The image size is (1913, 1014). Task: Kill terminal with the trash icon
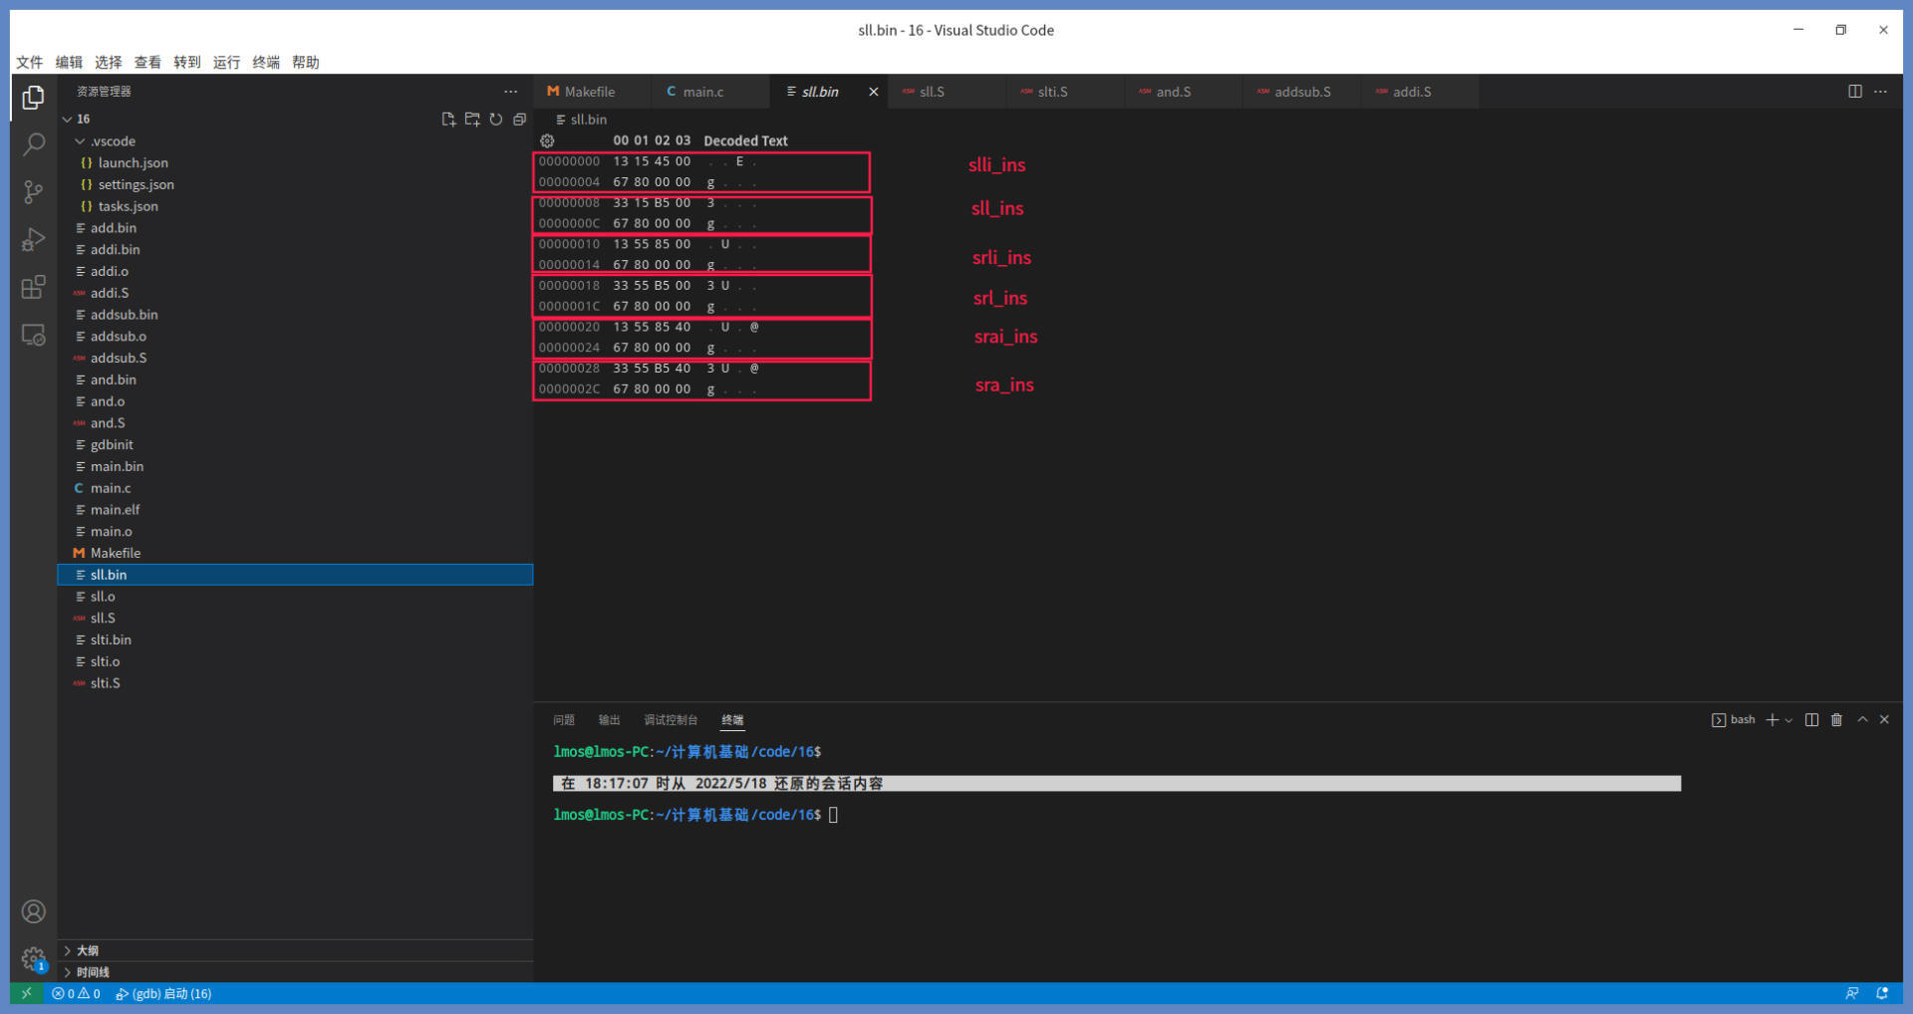(1836, 720)
